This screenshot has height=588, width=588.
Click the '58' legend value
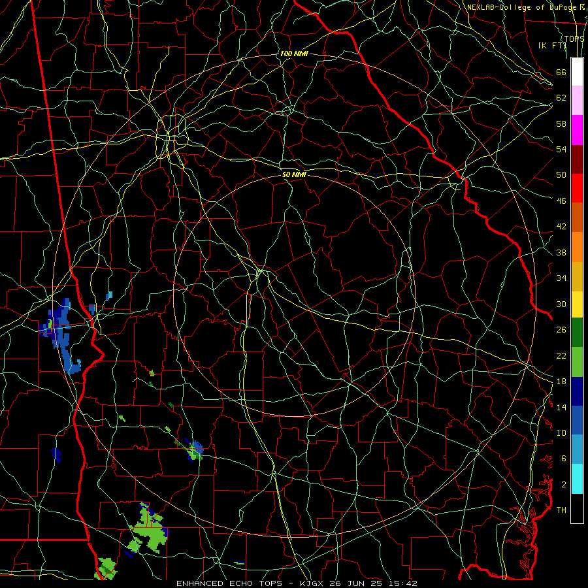(561, 123)
